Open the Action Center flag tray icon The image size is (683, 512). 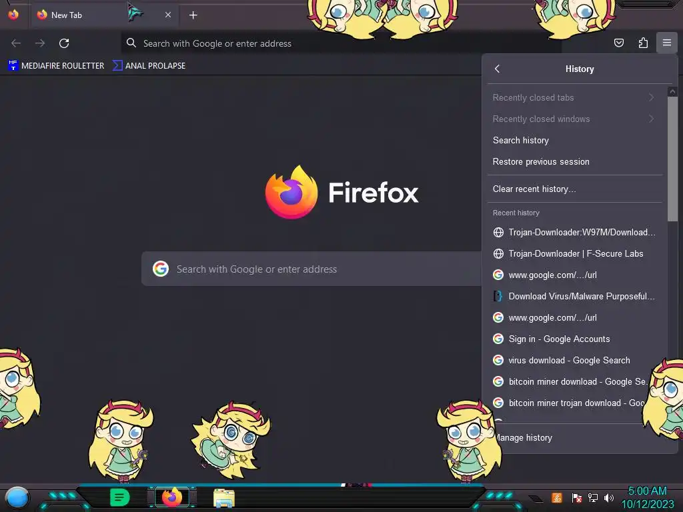[576, 497]
